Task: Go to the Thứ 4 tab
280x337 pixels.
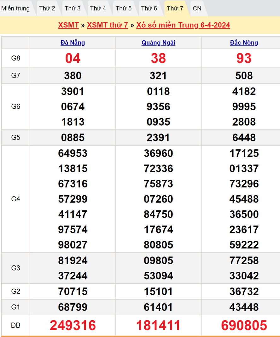Action: [98, 9]
